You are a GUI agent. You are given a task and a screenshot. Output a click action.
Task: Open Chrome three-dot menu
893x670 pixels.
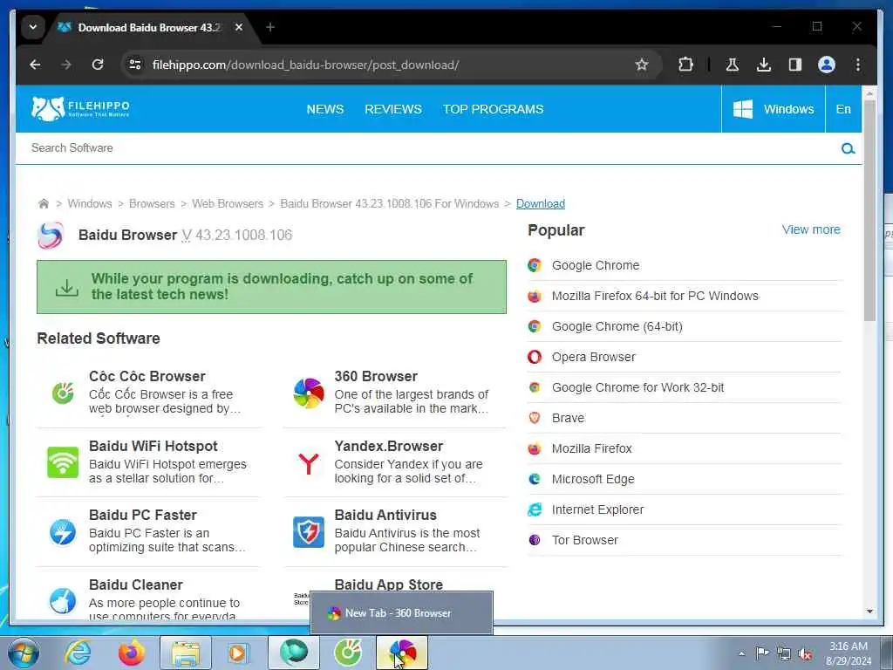coord(858,65)
